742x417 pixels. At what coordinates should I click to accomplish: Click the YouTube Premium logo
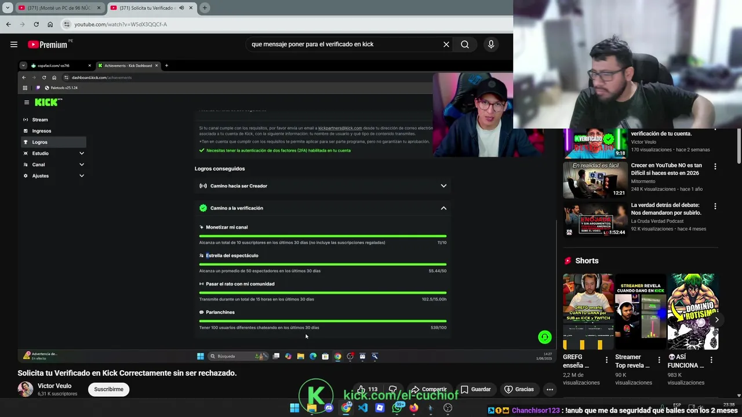[48, 45]
